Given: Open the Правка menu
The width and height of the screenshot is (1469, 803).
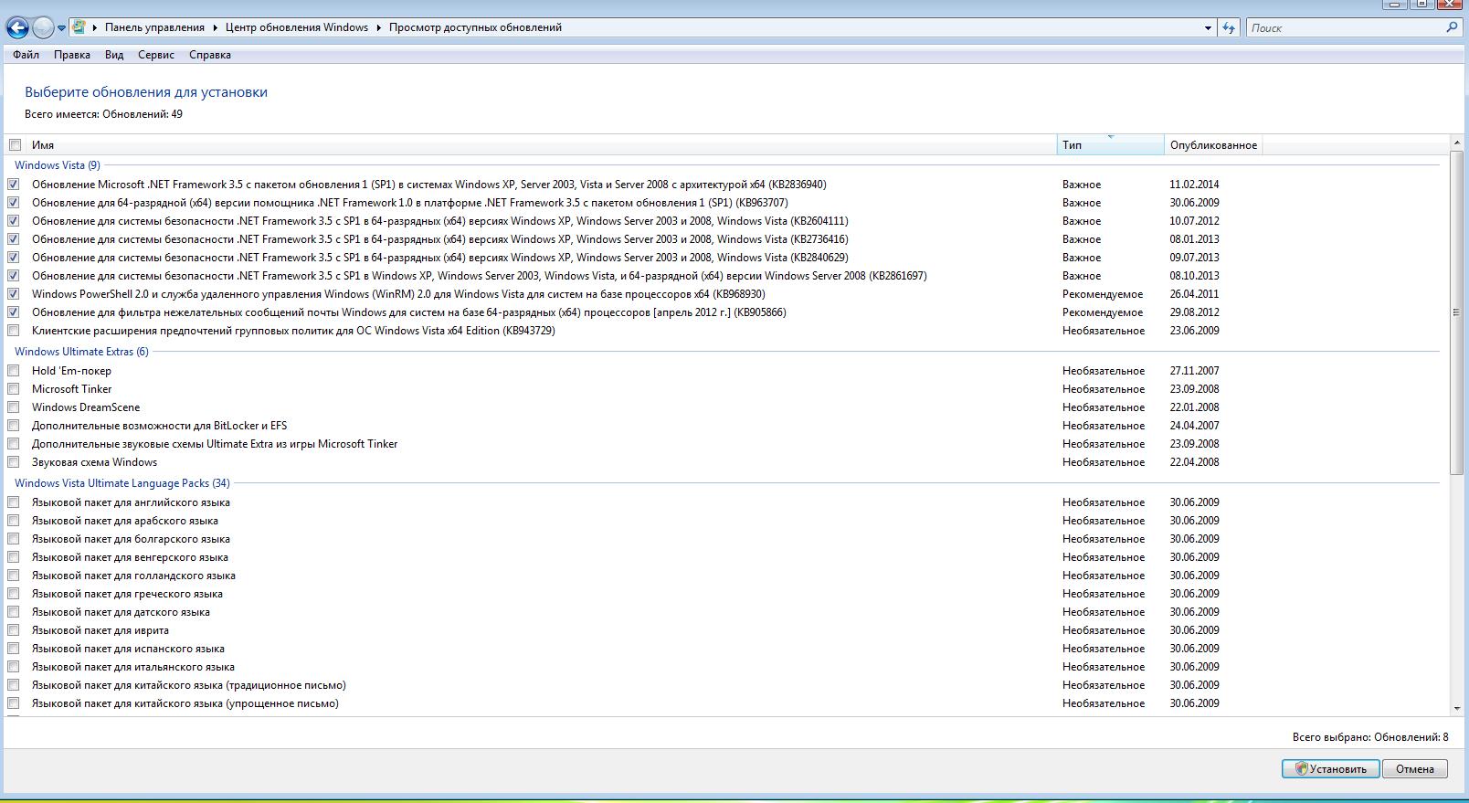Looking at the screenshot, I should click(x=71, y=55).
